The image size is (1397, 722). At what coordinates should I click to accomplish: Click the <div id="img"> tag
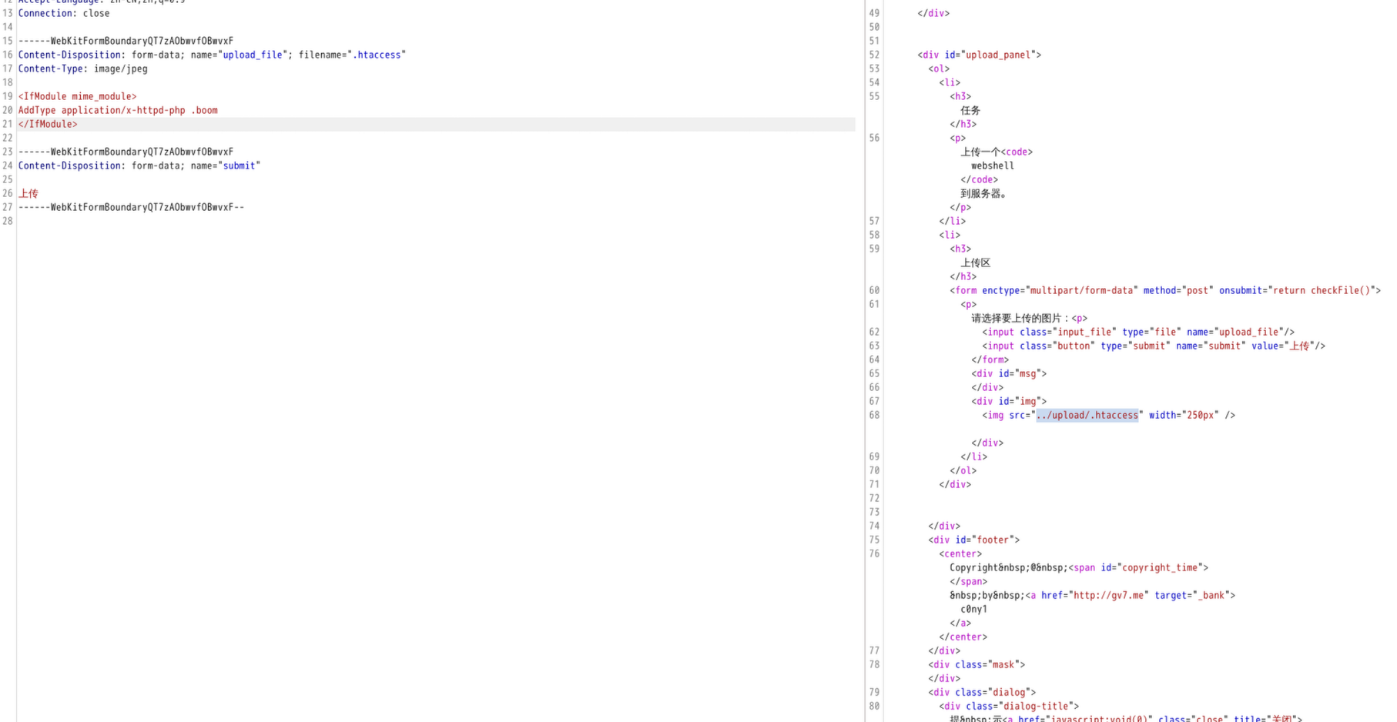click(1009, 401)
